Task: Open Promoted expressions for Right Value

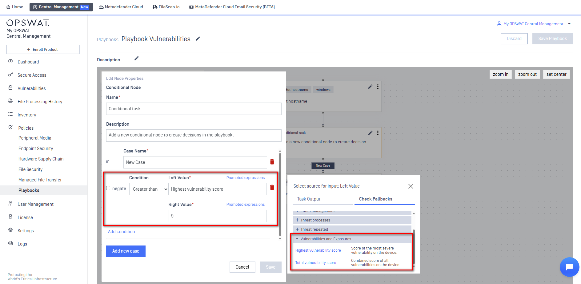Action: [x=245, y=205]
